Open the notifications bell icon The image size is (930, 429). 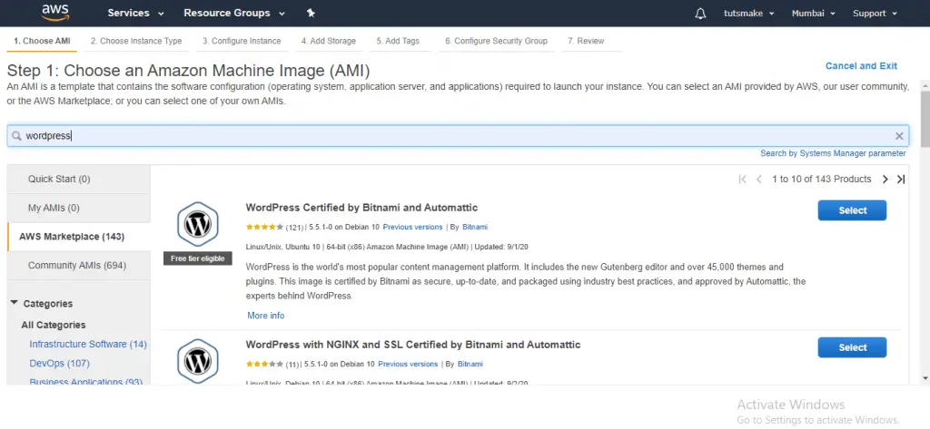coord(700,13)
